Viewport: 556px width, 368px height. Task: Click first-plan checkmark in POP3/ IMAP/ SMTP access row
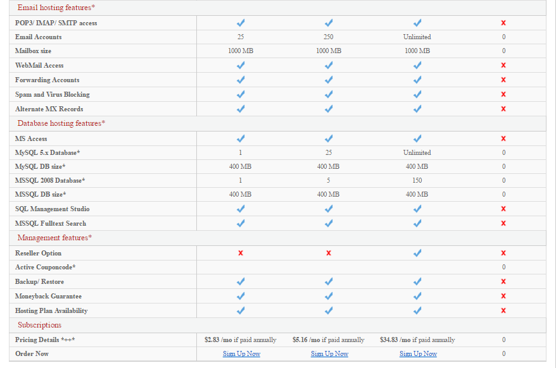[x=241, y=23]
